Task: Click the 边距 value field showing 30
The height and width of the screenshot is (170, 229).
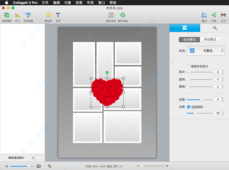Action: [218, 113]
